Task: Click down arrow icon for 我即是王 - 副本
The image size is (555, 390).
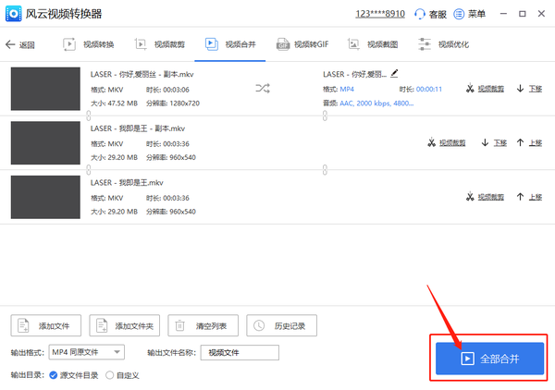Action: (x=485, y=142)
